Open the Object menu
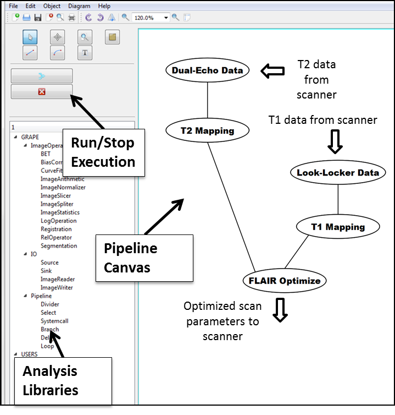395x415 pixels. (x=52, y=6)
